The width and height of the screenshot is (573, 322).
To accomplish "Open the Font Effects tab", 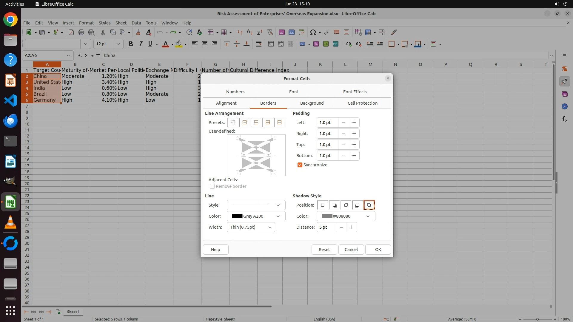I will pos(355,92).
